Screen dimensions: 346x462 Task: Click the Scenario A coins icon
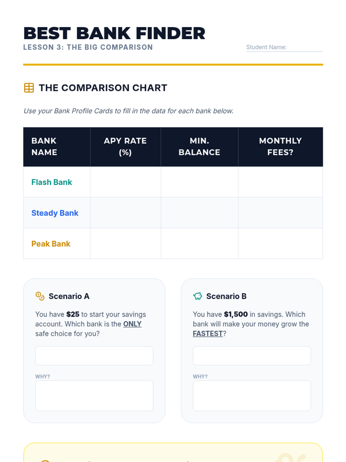pos(40,296)
